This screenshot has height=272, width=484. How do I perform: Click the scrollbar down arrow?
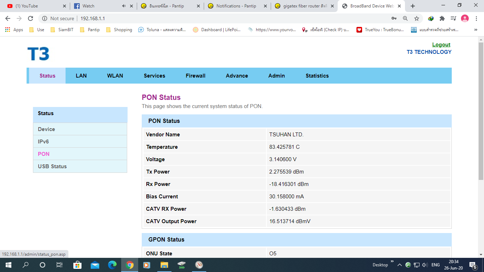pyautogui.click(x=481, y=255)
